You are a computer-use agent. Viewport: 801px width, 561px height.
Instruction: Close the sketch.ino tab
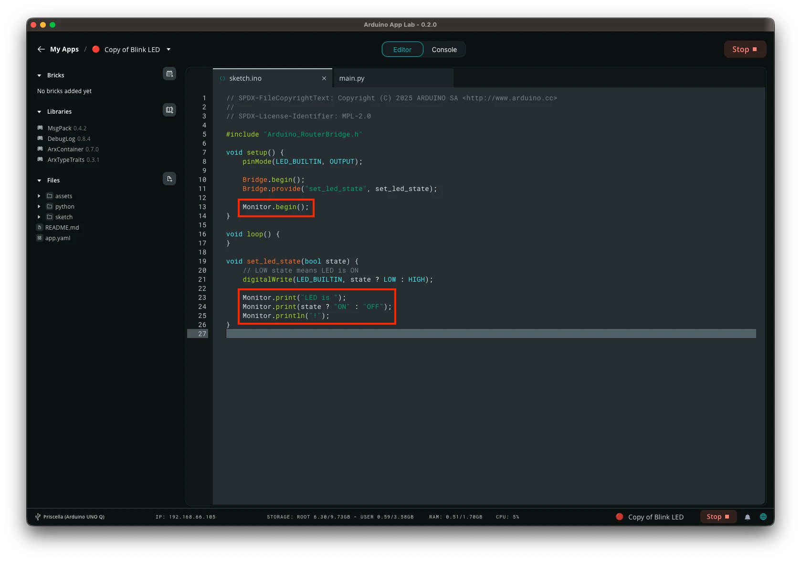point(324,78)
